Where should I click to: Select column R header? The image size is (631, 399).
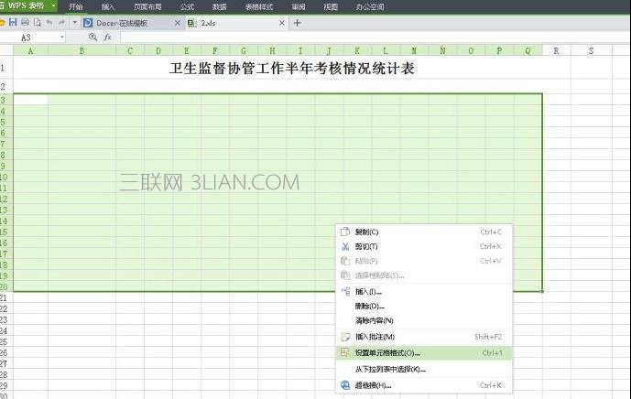pos(556,50)
